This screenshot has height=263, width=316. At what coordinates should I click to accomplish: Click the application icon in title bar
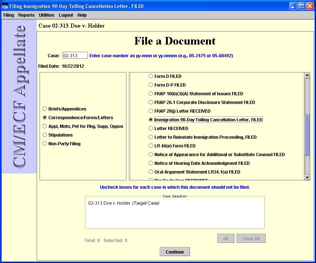5,6
